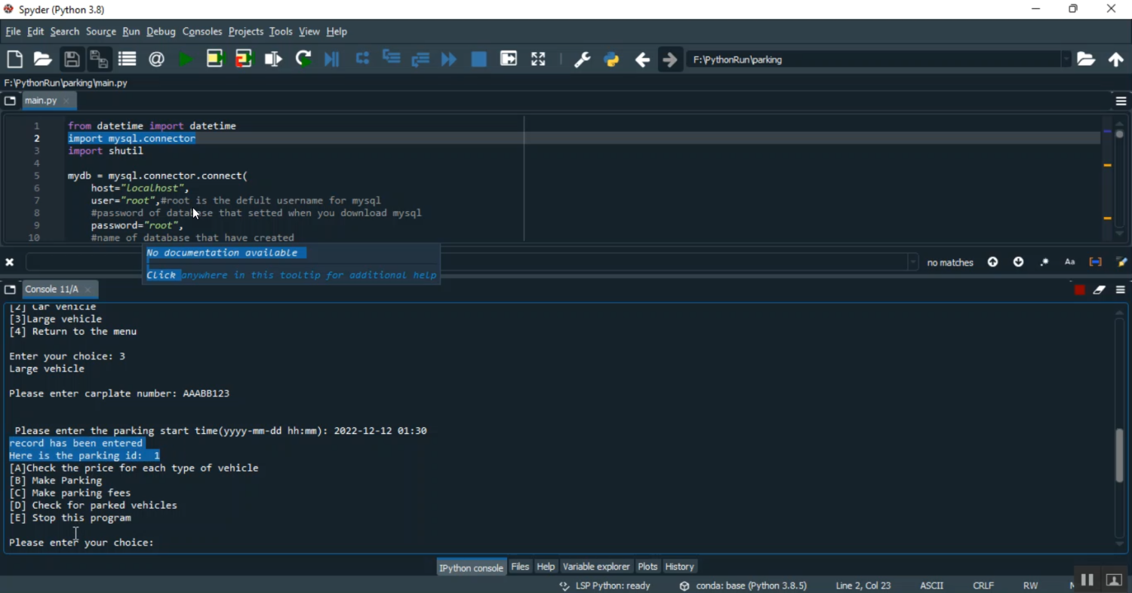Toggle whole words search option
The image size is (1132, 593).
pos(1095,262)
